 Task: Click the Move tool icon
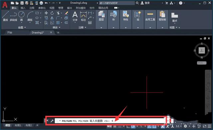pos(46,13)
